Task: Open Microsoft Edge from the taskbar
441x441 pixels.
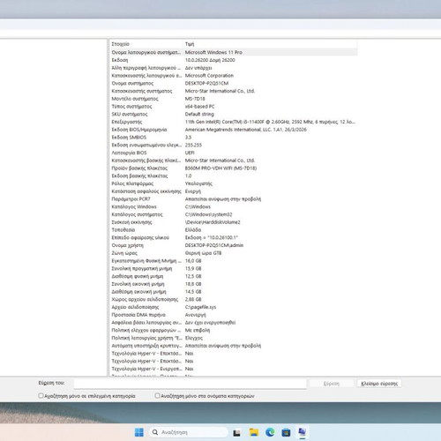Action: [x=270, y=432]
